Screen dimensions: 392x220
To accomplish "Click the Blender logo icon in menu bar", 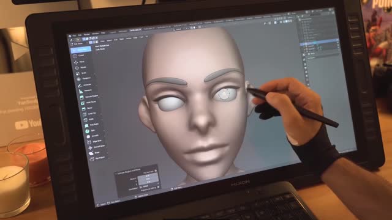I will point(70,36).
